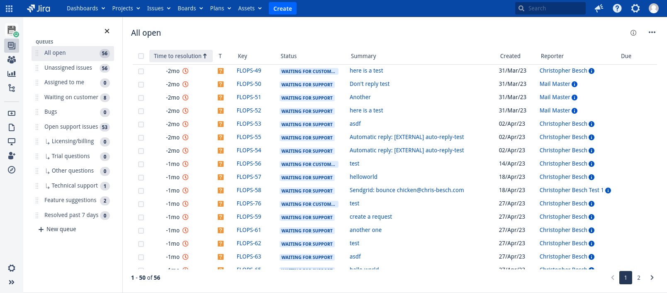667x293 pixels.
Task: Open issue FLOPS-58 key link
Action: (249, 190)
